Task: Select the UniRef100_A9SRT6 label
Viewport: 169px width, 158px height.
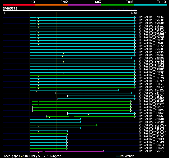Action: pyautogui.click(x=152, y=105)
